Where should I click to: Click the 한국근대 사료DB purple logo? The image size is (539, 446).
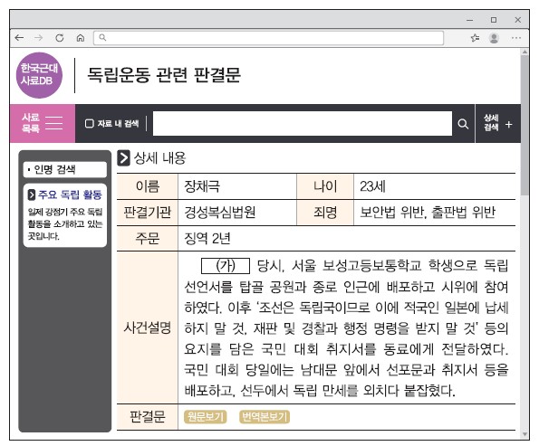[39, 75]
